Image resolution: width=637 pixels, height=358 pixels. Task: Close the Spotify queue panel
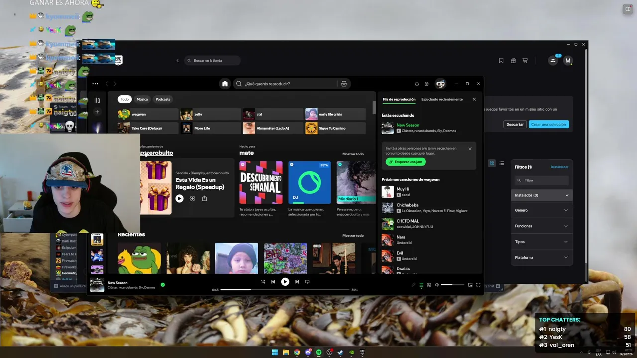tap(474, 99)
